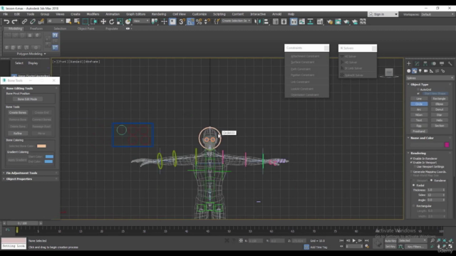Activate the Select and Link tool

click(24, 21)
